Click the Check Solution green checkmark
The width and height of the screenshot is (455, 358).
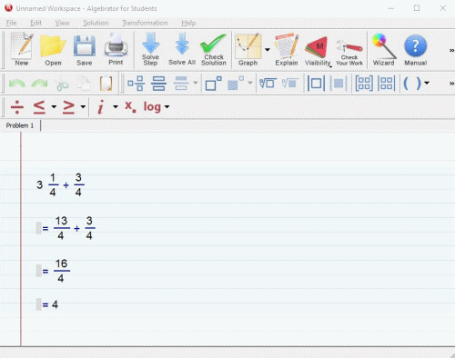click(214, 49)
